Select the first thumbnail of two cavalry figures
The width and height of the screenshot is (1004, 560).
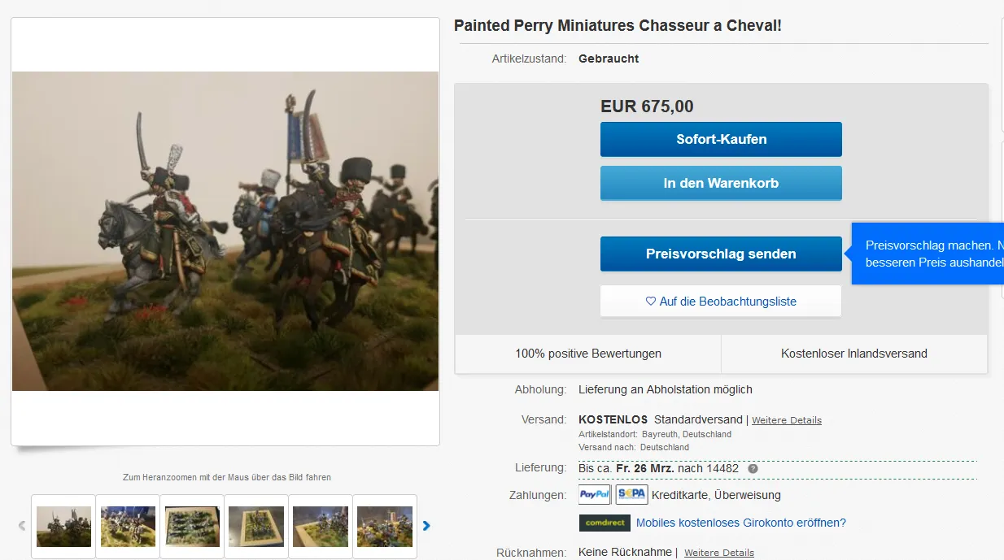point(63,527)
